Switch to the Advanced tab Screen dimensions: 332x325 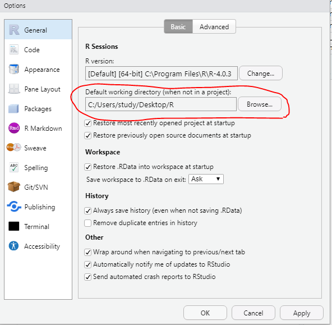(x=214, y=27)
